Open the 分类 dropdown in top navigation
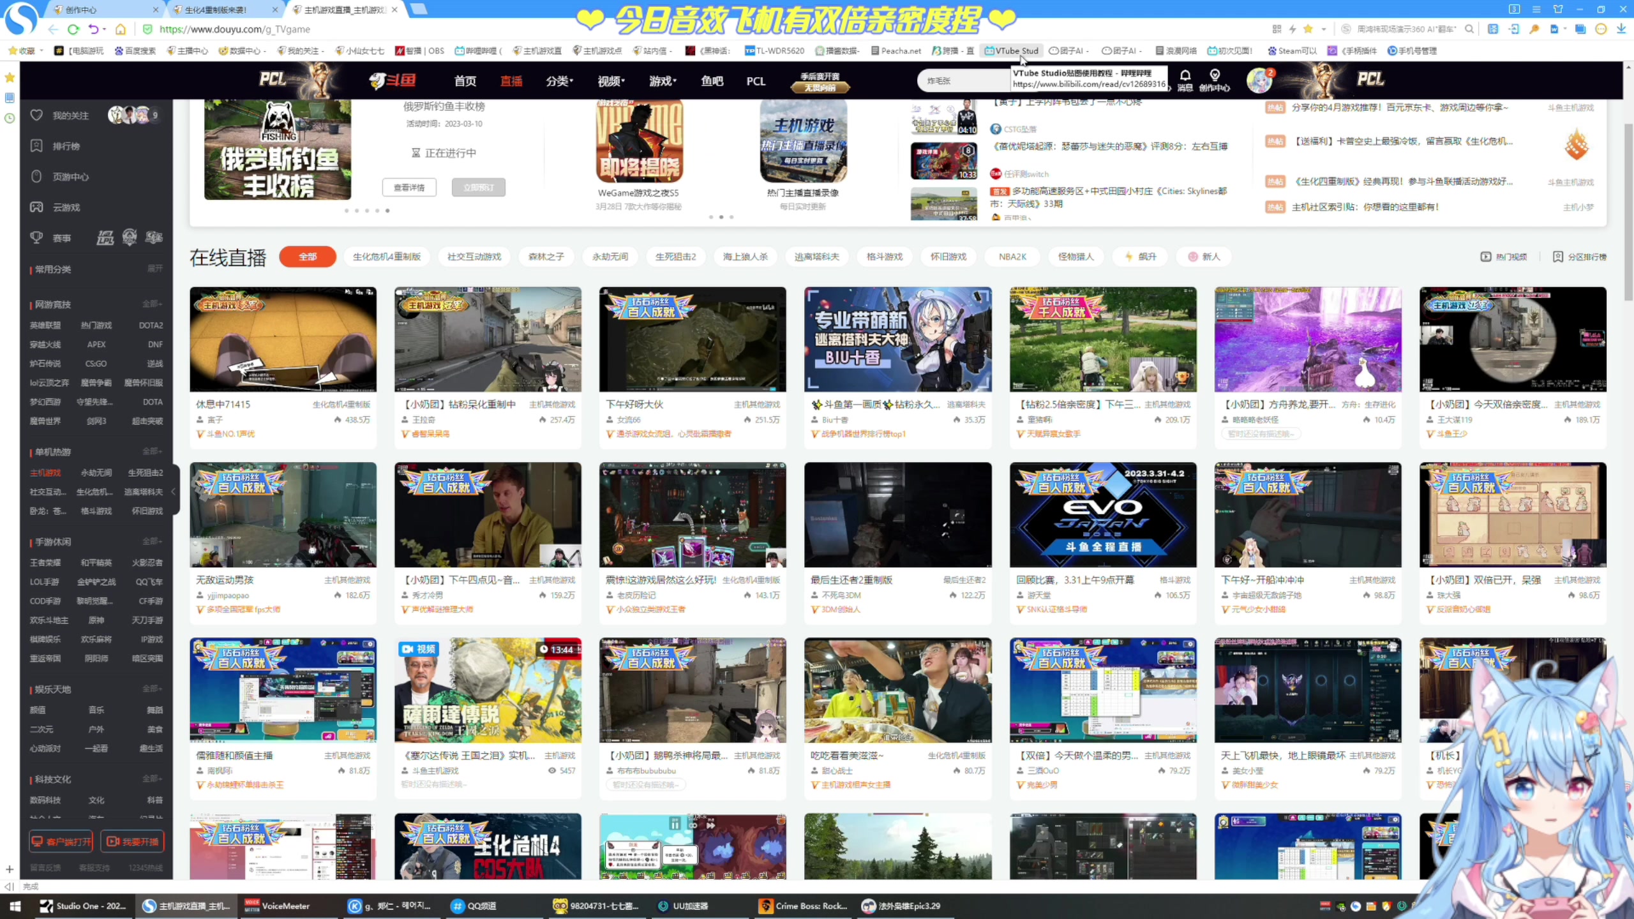The height and width of the screenshot is (919, 1634). (x=559, y=81)
